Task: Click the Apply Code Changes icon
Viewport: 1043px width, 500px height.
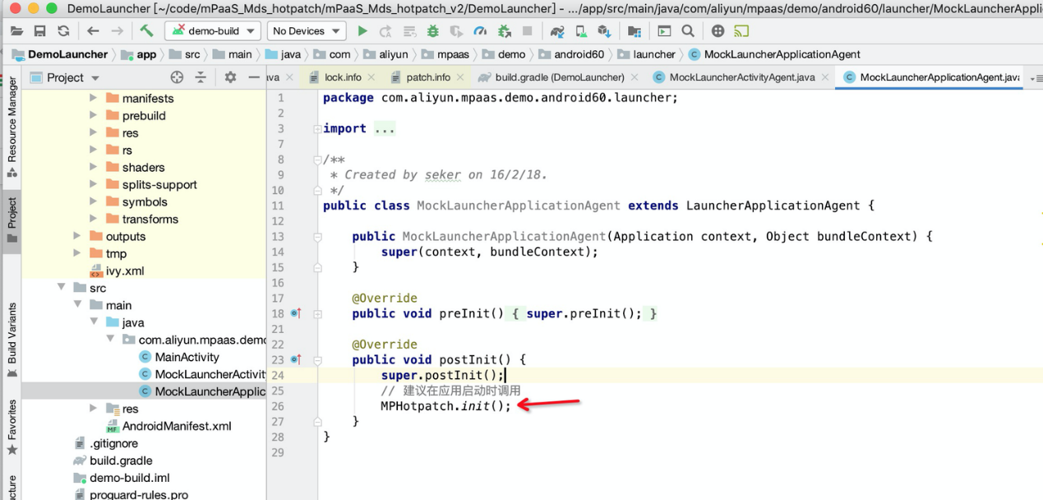Action: tap(409, 31)
